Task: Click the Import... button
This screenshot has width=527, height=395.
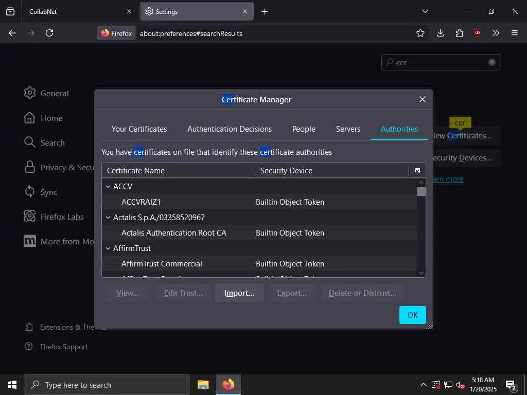Action: [x=239, y=293]
